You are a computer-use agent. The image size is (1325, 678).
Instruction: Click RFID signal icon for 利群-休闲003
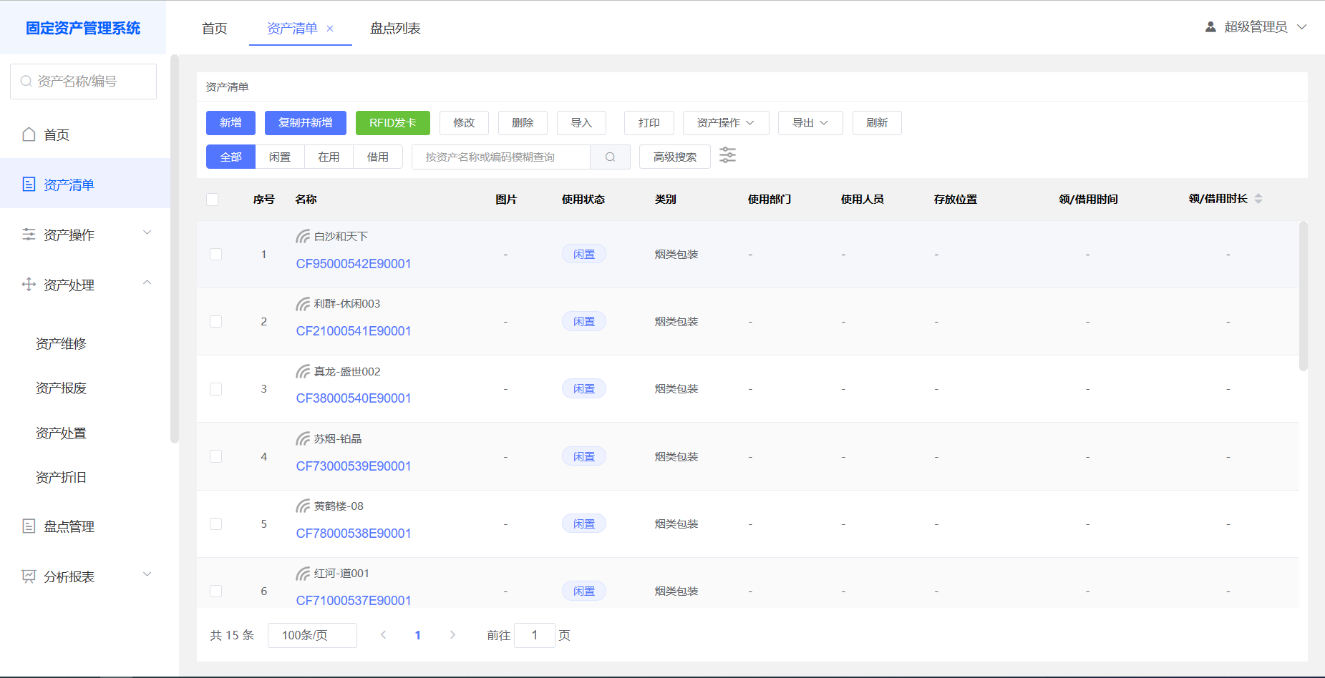tap(303, 304)
